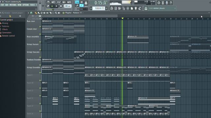
Task: Open the PATTERNS menu
Action: click(13, 5)
